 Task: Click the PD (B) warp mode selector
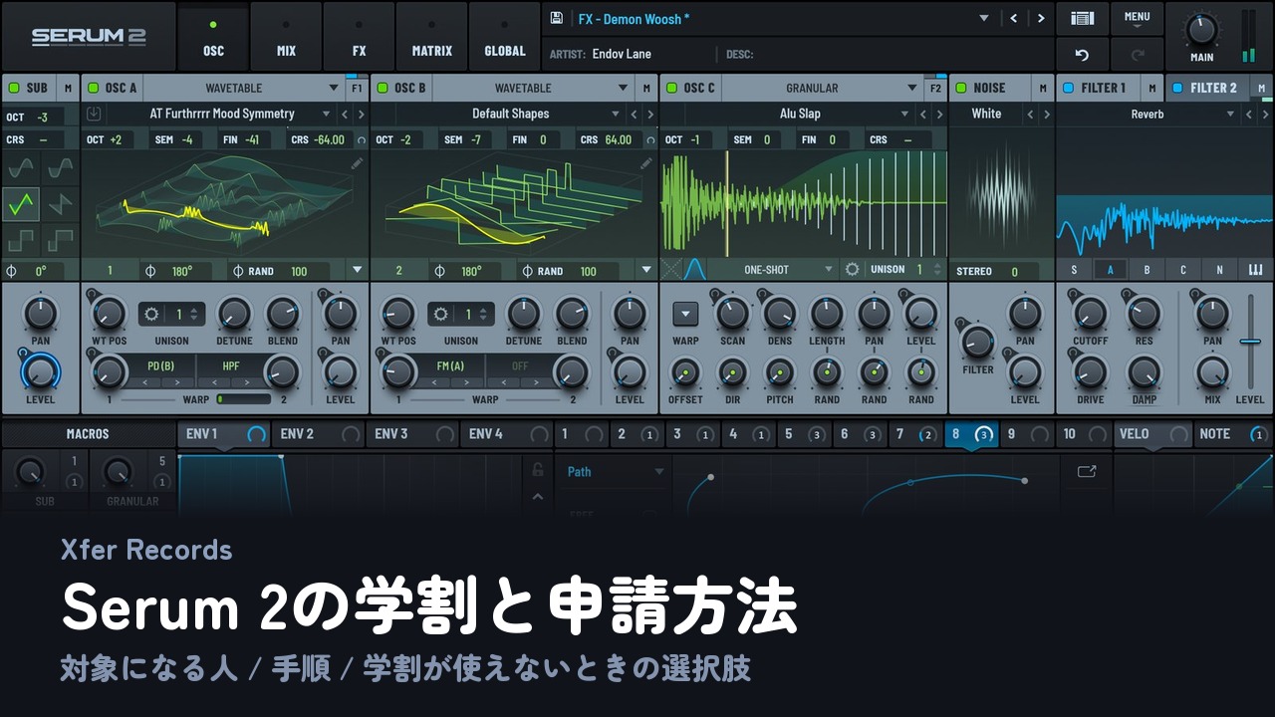click(x=160, y=365)
